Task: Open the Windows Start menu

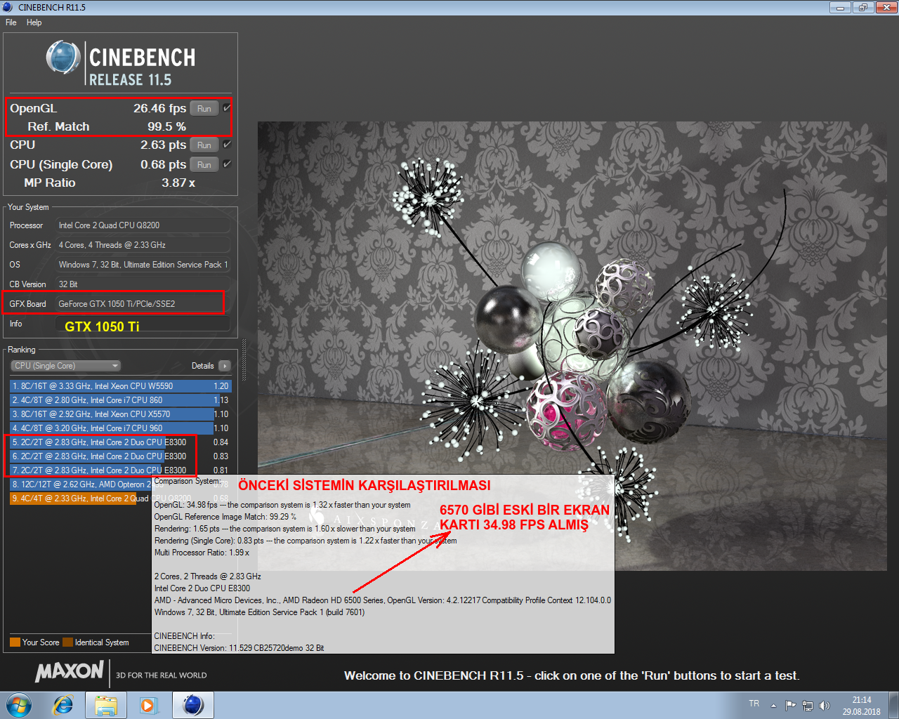Action: [19, 705]
